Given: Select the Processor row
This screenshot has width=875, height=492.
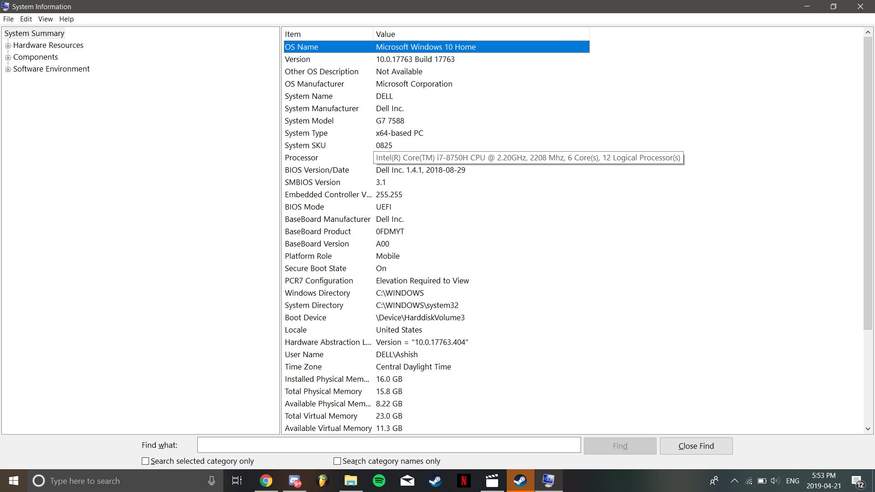Looking at the screenshot, I should [x=437, y=158].
